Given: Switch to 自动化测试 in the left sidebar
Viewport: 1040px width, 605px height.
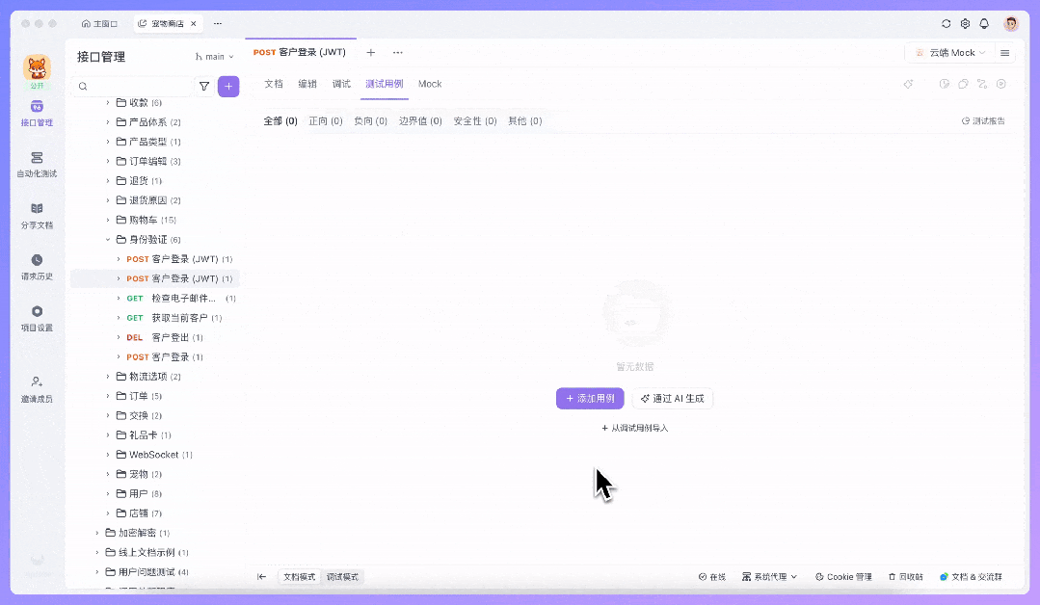Looking at the screenshot, I should pos(37,166).
